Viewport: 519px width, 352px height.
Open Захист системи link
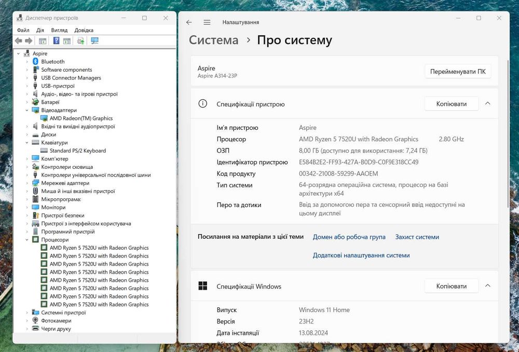(x=417, y=237)
